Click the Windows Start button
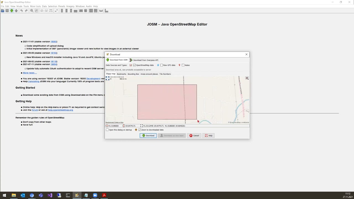354x199 pixels. pos(4,195)
